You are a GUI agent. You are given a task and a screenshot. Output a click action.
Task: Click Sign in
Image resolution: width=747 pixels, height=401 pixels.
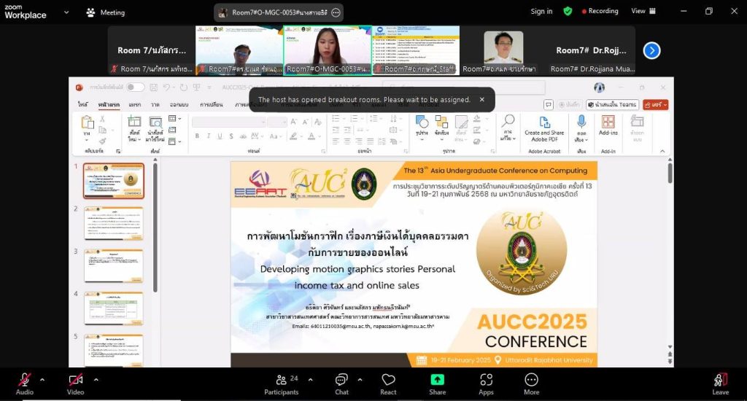(542, 11)
